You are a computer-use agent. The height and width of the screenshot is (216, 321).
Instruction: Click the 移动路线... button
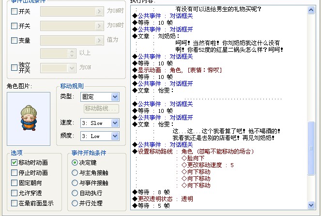[x=101, y=108]
